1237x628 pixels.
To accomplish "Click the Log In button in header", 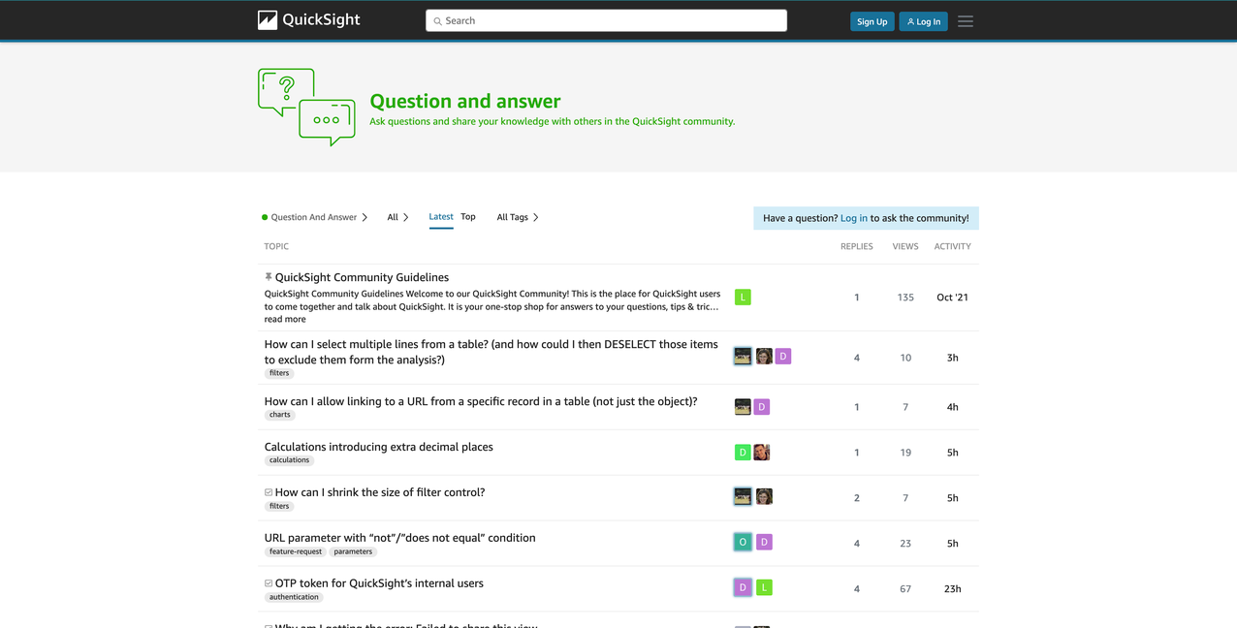I will coord(924,21).
